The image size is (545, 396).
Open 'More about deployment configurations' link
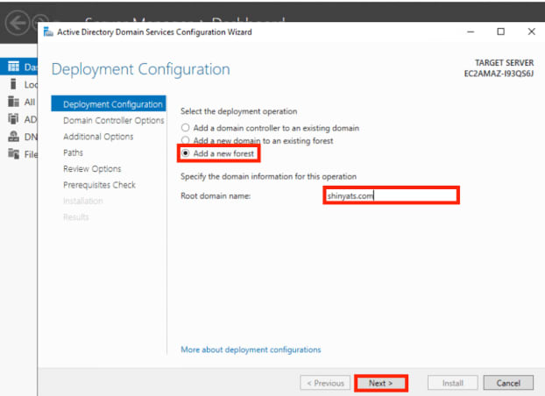251,350
